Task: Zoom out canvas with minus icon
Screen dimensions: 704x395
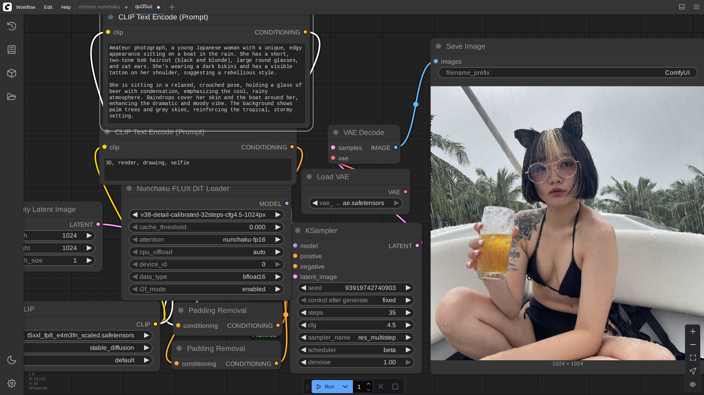Action: point(693,344)
